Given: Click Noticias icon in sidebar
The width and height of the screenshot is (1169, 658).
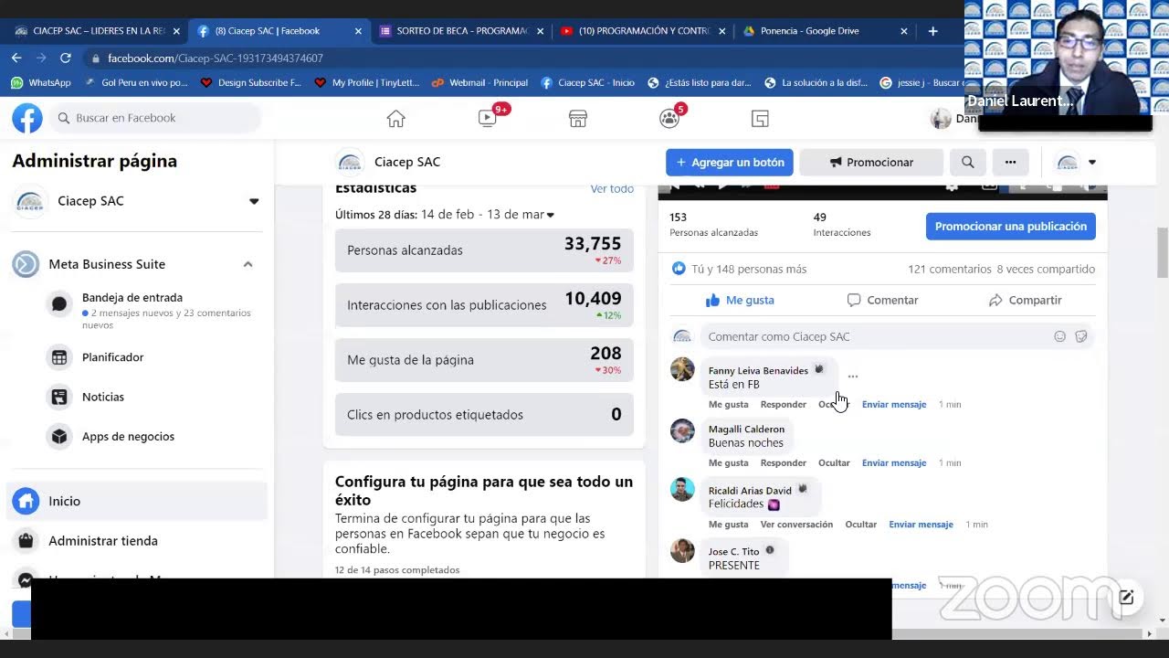Looking at the screenshot, I should click(x=59, y=397).
